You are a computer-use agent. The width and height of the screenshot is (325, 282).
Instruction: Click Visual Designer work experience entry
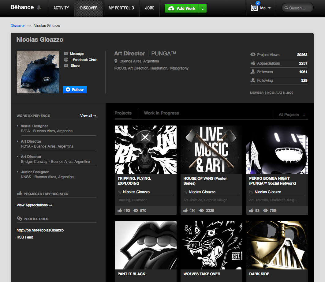point(34,126)
